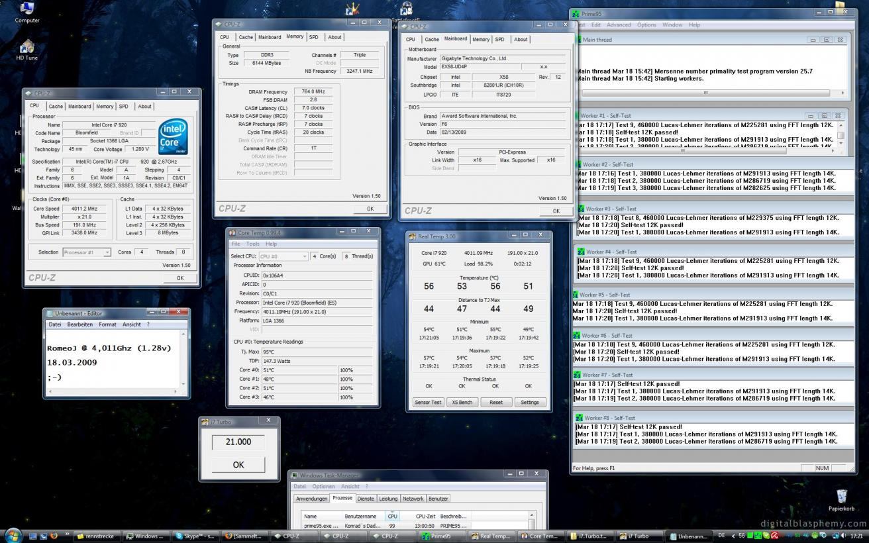The image size is (869, 543).
Task: Sort Task Manager by Benutzername column
Action: (x=363, y=516)
